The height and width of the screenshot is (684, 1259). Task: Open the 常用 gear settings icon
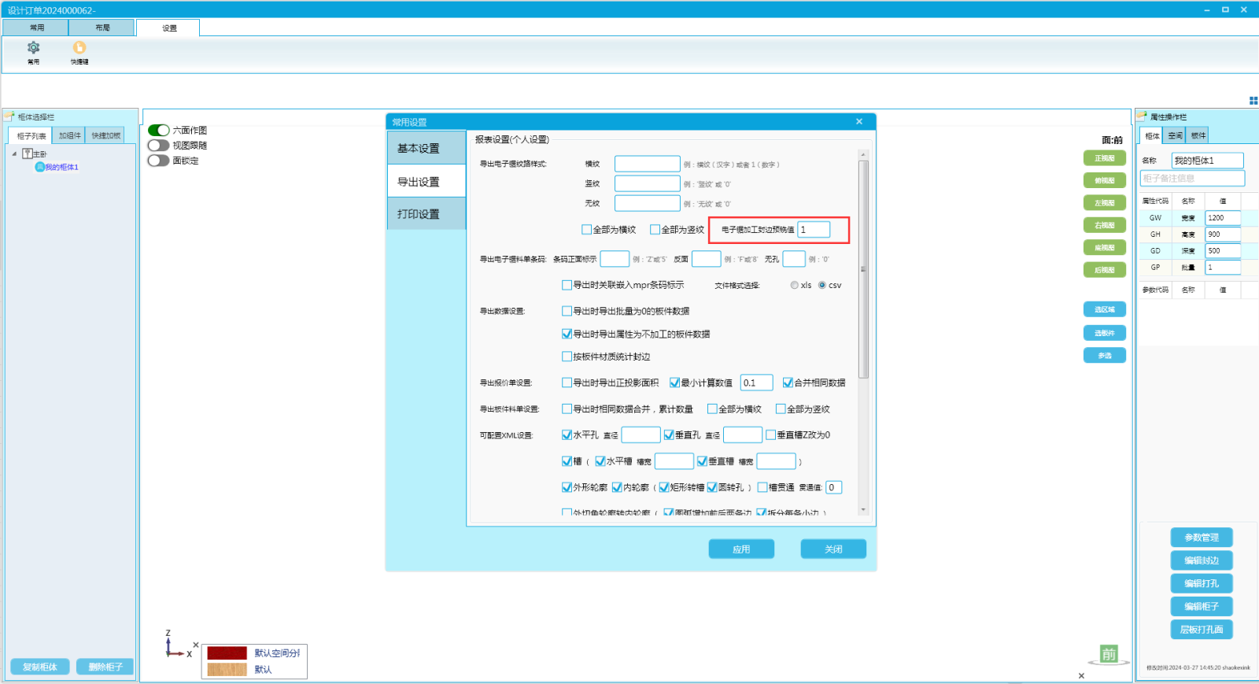(33, 47)
